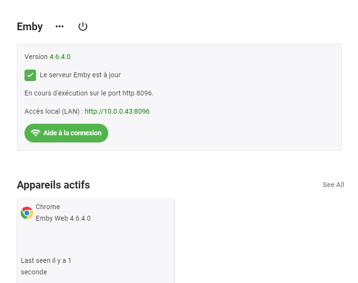Click the Wi-Fi icon in the connection button

tap(36, 133)
